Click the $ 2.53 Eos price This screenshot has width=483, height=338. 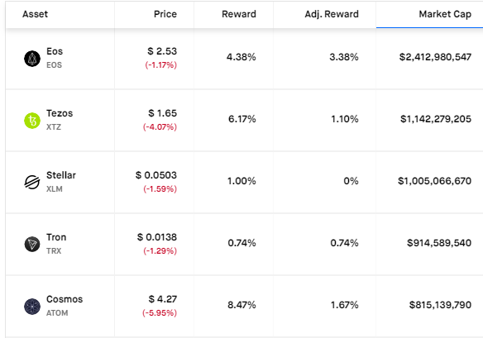pos(162,51)
